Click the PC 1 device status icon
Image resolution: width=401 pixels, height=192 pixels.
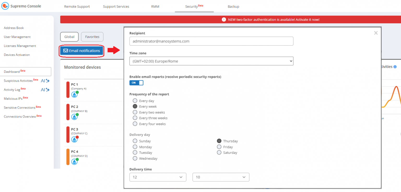[75, 94]
